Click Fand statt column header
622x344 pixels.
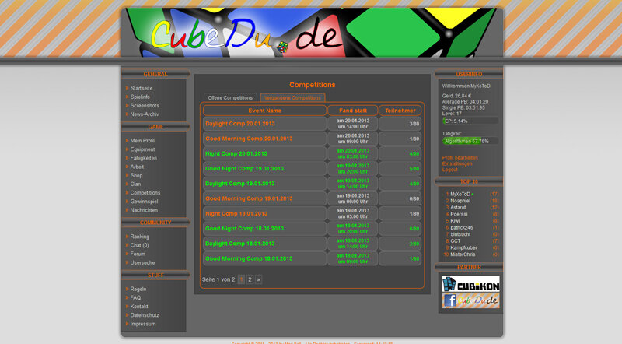353,111
